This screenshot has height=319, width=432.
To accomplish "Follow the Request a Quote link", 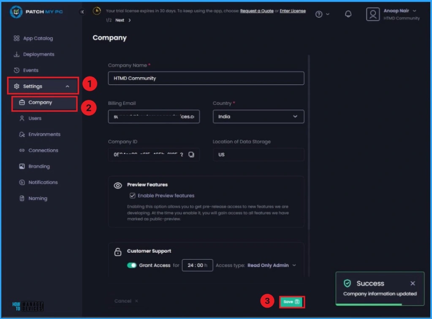I will (257, 11).
